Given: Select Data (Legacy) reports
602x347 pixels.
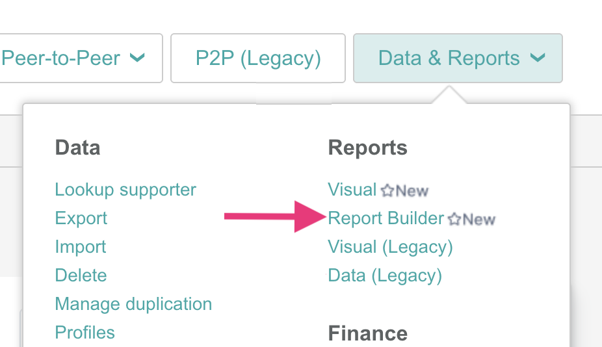Looking at the screenshot, I should pyautogui.click(x=385, y=276).
